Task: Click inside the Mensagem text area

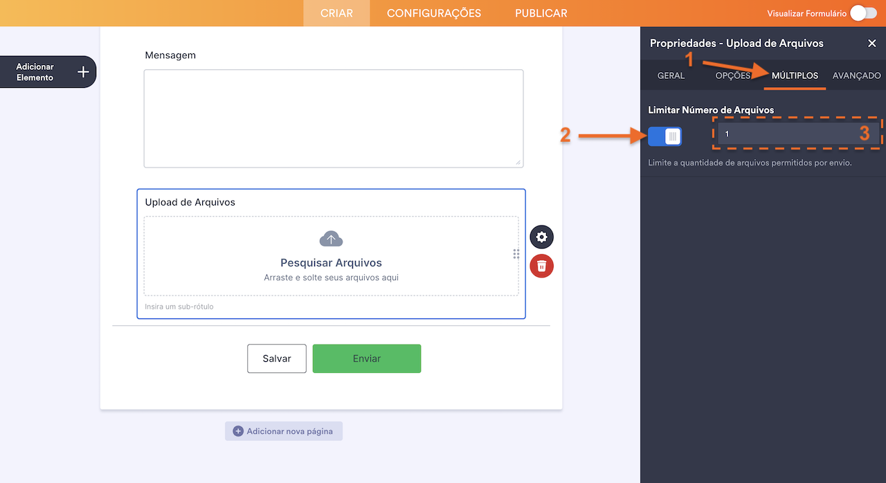Action: click(333, 118)
